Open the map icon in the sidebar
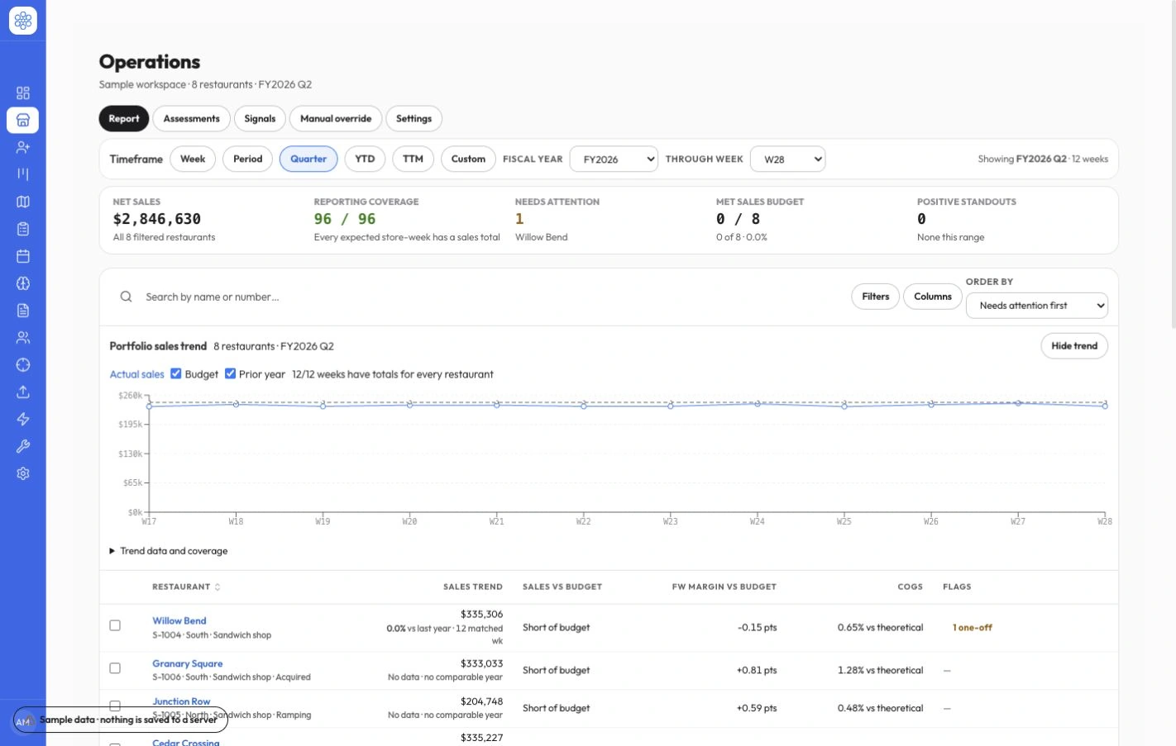 (x=23, y=202)
